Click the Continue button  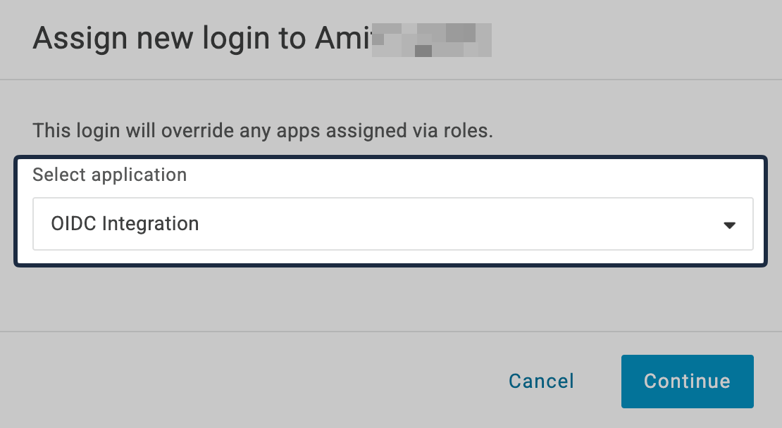(x=687, y=381)
